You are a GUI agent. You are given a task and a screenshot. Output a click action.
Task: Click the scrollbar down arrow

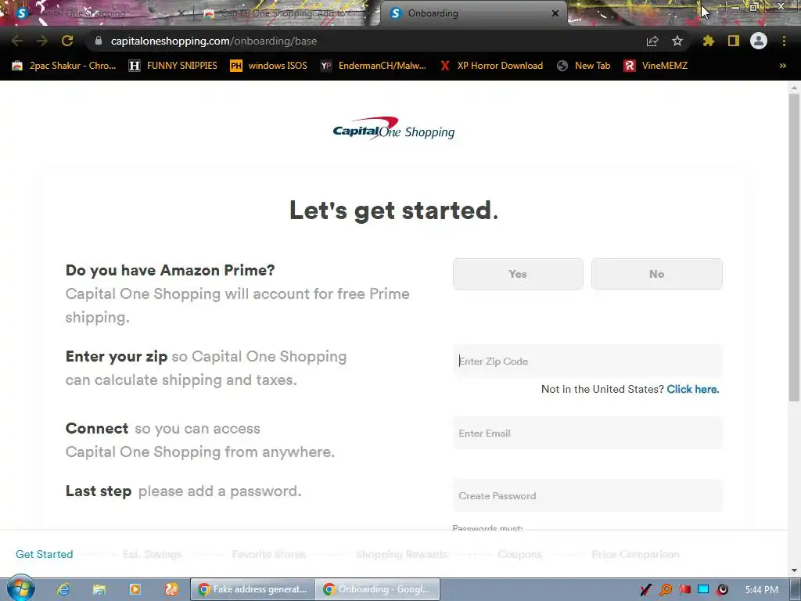[795, 570]
